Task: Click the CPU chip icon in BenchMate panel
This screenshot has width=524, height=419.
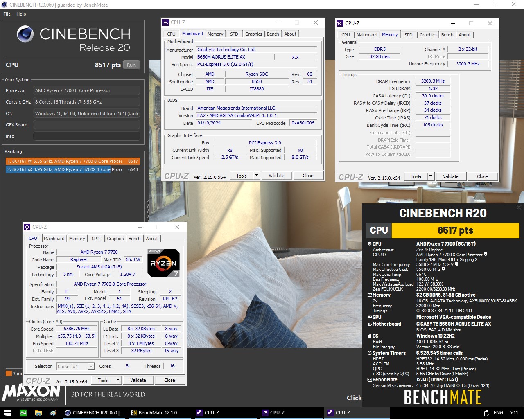Action: pyautogui.click(x=370, y=244)
